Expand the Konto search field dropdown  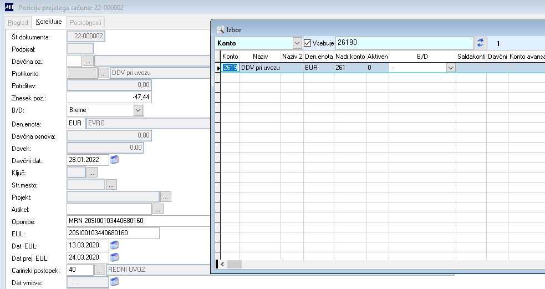(297, 43)
